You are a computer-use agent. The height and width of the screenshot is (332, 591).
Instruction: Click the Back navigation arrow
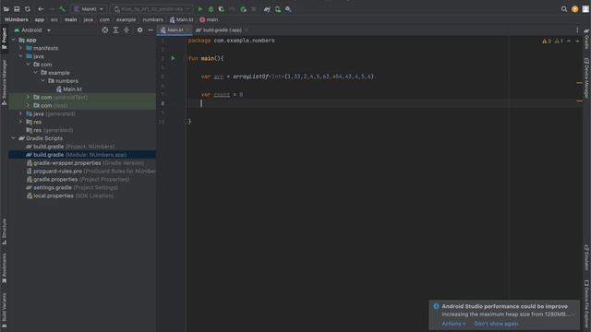click(41, 9)
